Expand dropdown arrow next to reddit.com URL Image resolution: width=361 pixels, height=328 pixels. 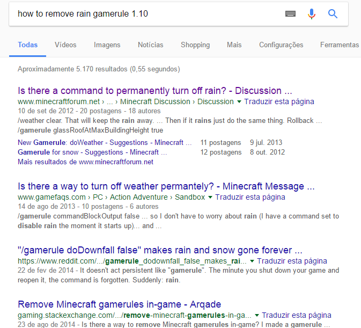[x=252, y=261]
